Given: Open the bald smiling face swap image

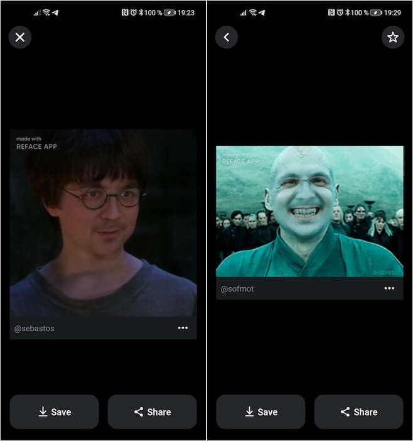Looking at the screenshot, I should 309,211.
